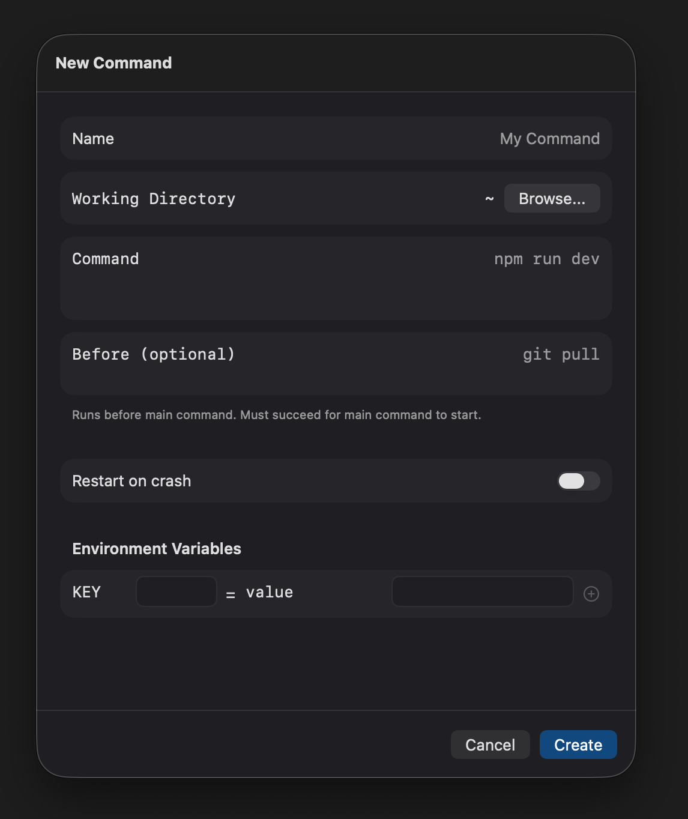
Task: Click the tilde symbol in Working Directory
Action: coord(489,198)
